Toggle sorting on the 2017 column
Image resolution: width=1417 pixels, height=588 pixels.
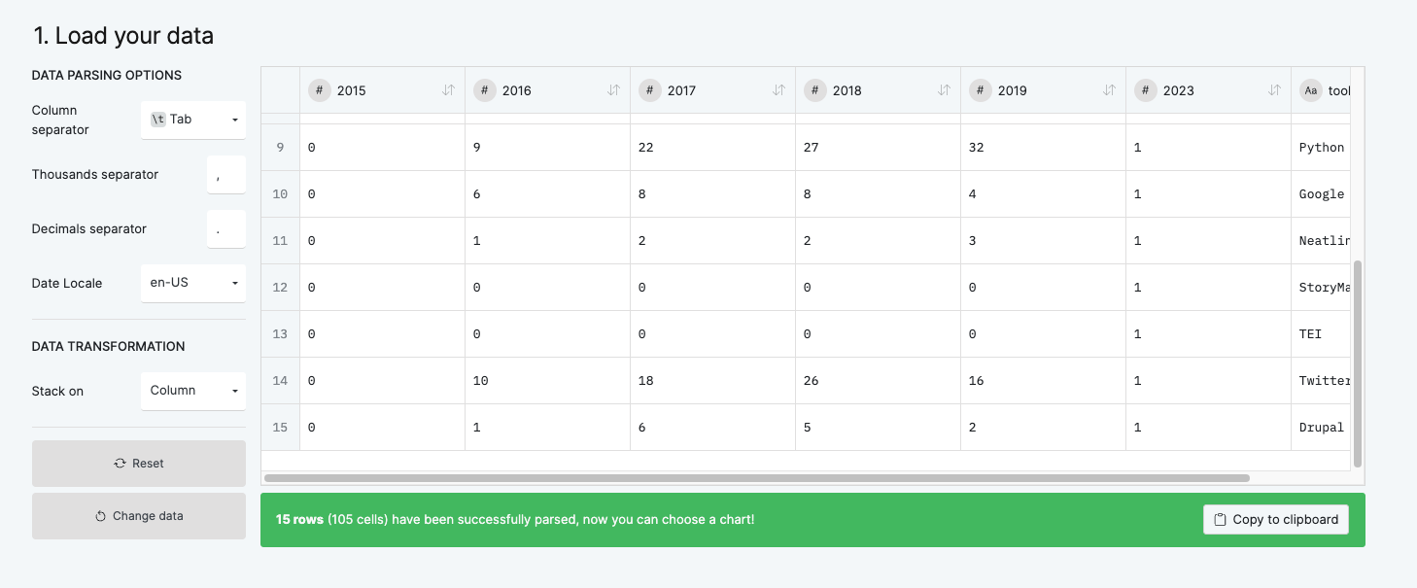click(779, 89)
